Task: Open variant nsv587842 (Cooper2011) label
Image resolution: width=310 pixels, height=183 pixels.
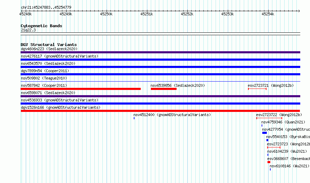Action: (44, 85)
